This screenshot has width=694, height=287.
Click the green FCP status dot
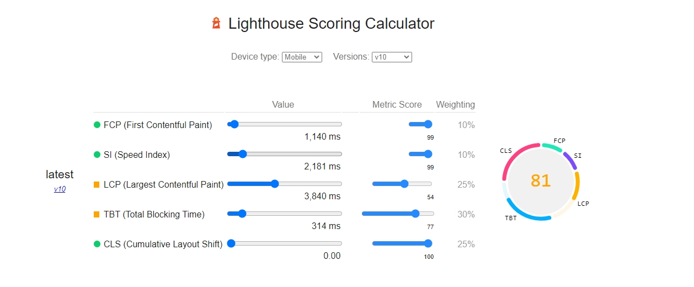pyautogui.click(x=97, y=125)
